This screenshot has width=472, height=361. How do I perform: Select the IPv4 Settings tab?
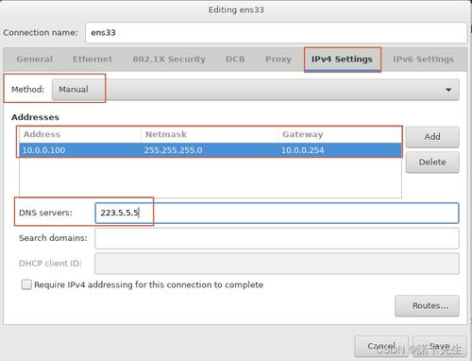(342, 60)
